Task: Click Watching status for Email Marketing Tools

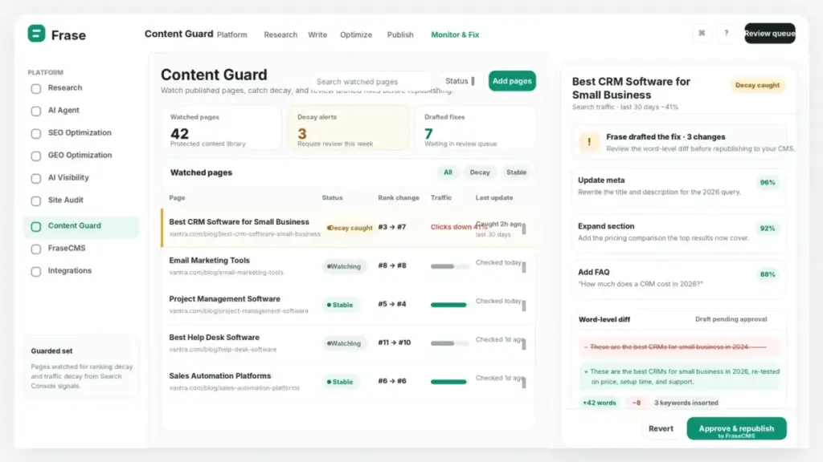Action: tap(344, 266)
